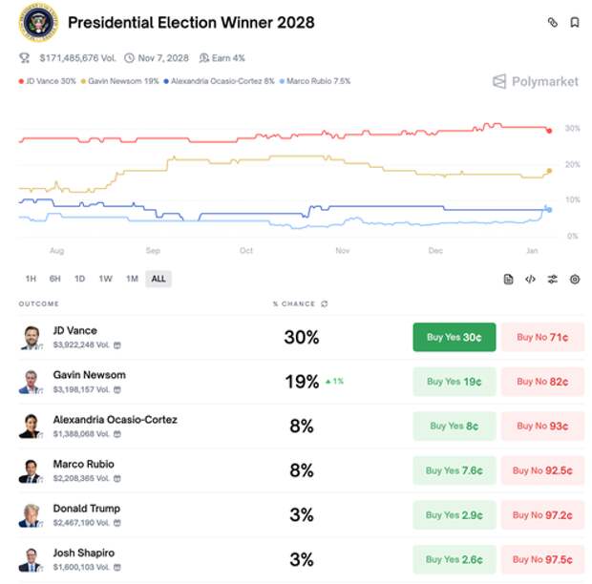The height and width of the screenshot is (584, 592).
Task: Select the 1H time range
Action: point(31,279)
